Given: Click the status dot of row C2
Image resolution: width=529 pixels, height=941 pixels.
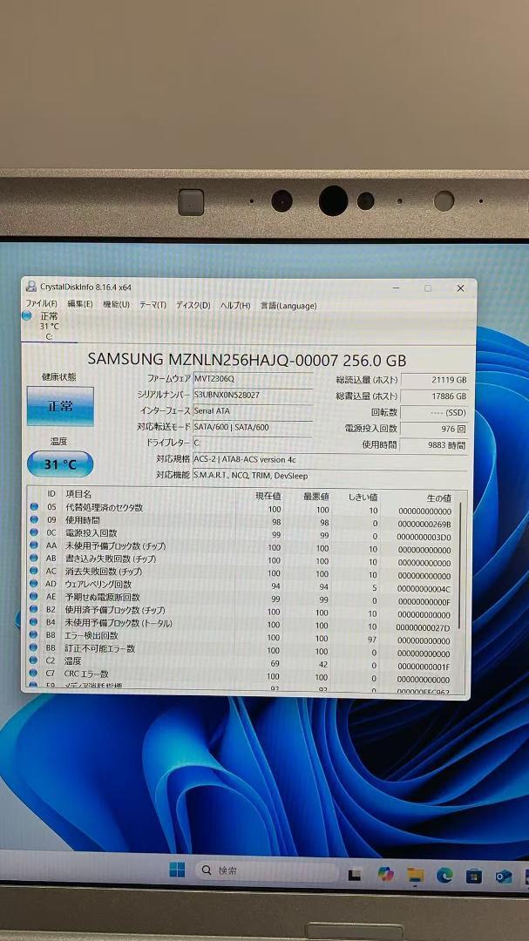Looking at the screenshot, I should 34,660.
